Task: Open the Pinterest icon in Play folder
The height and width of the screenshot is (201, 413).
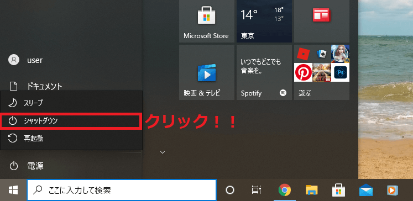Action: pos(303,72)
